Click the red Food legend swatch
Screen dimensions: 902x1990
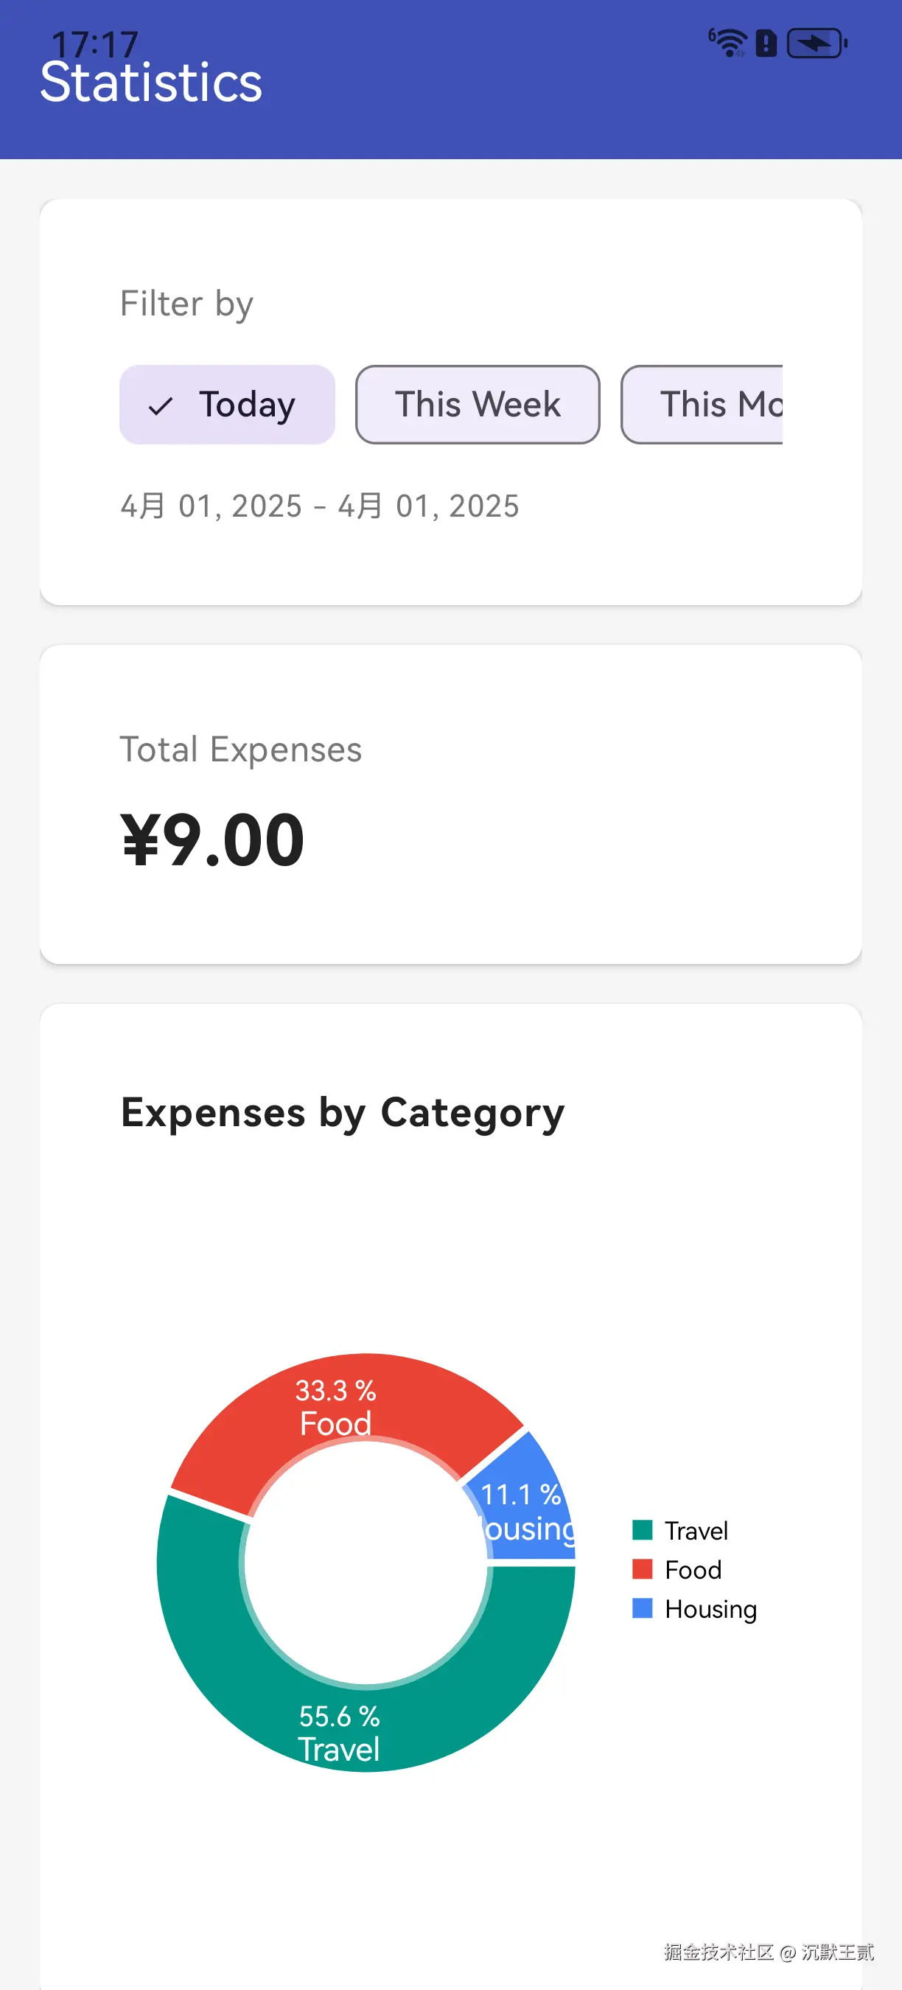coord(642,1569)
